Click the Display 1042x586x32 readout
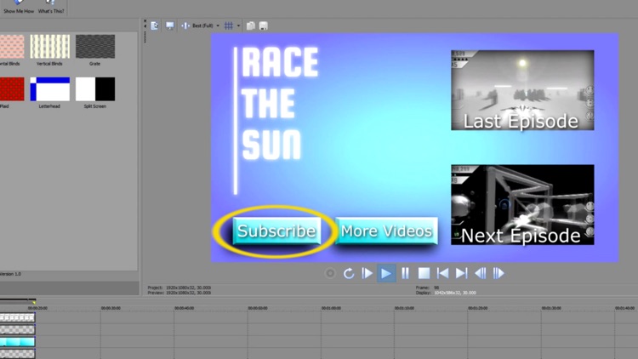The width and height of the screenshot is (638, 359). pyautogui.click(x=446, y=293)
